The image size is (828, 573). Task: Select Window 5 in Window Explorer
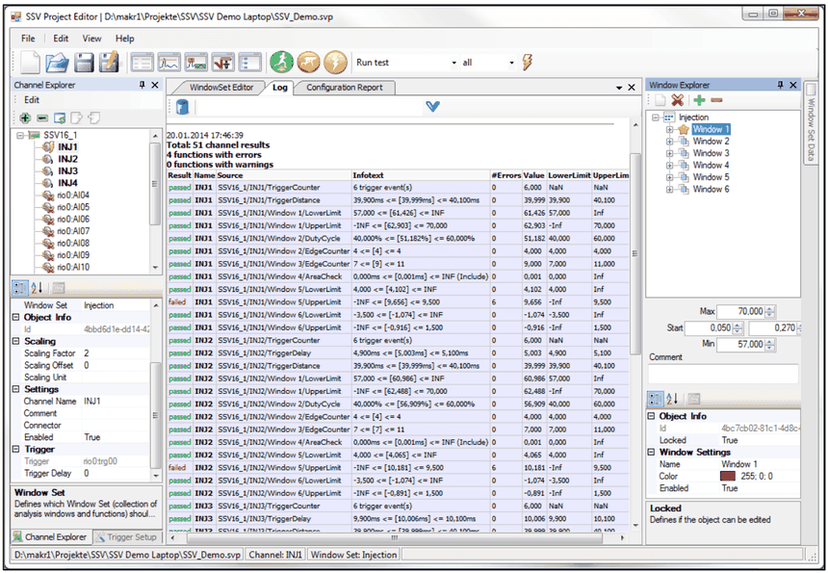tap(711, 177)
